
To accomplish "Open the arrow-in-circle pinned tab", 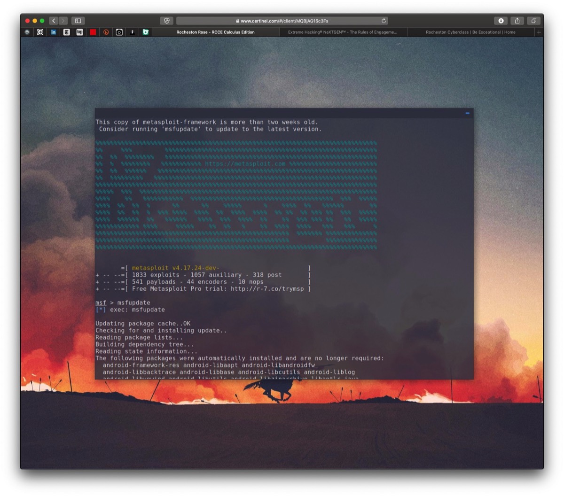I will tap(40, 32).
